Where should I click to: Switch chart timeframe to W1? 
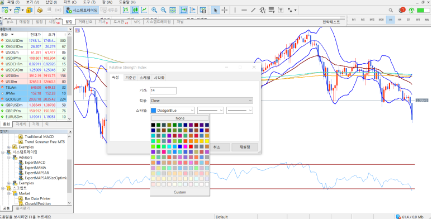418,20
